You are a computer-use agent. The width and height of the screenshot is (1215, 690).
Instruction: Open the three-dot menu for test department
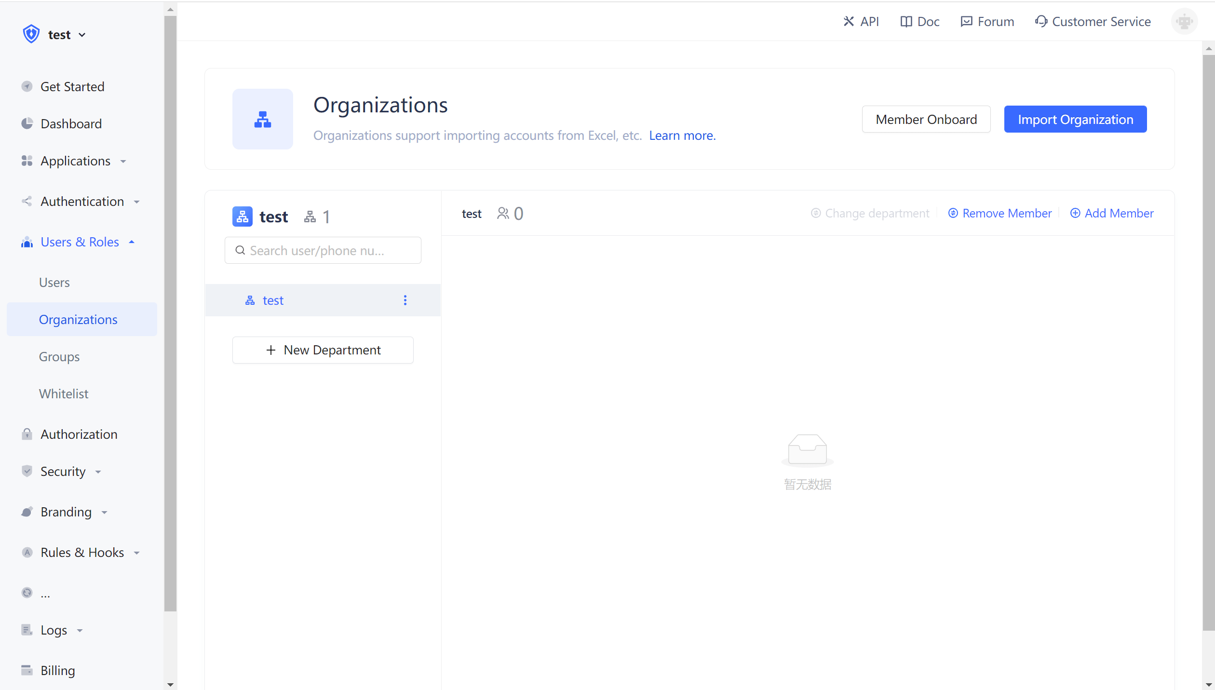click(x=405, y=300)
